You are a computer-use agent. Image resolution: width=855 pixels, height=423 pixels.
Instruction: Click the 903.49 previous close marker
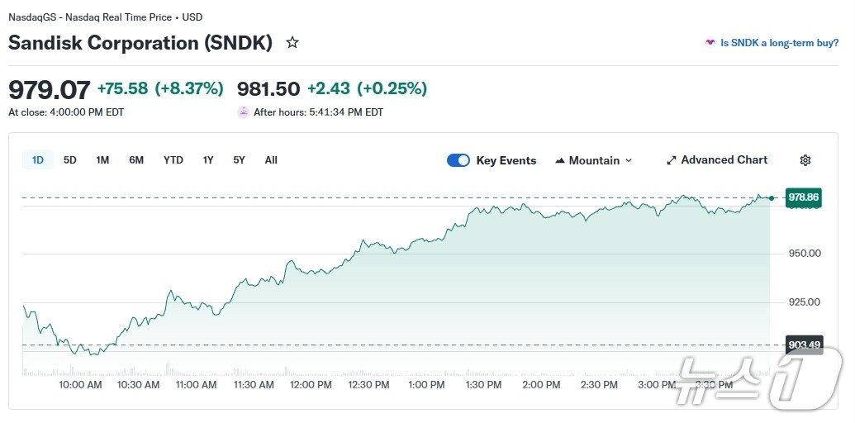click(804, 345)
